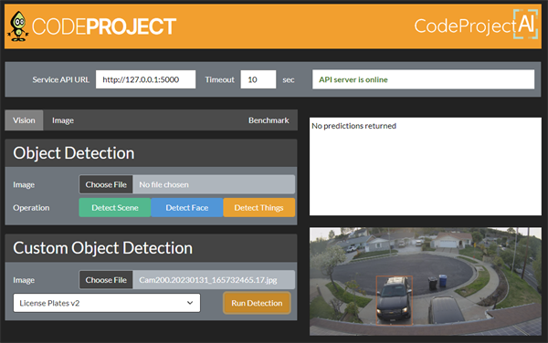This screenshot has height=343, width=548.
Task: Run the Detect Things operation
Action: click(259, 208)
